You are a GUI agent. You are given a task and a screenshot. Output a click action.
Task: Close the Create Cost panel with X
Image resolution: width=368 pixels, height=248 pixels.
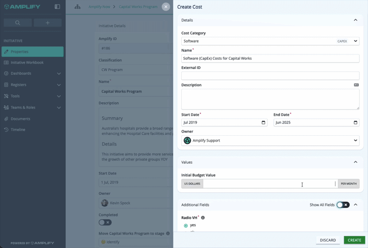[166, 7]
